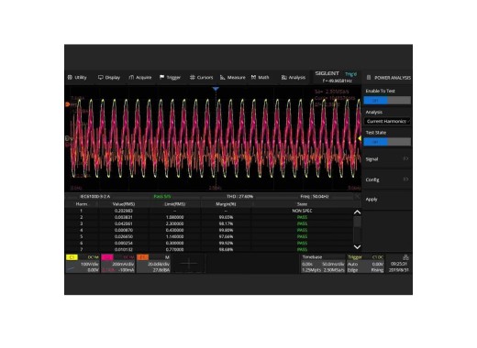Click the date and time display
Viewport: 477px width, 348px height.
(x=399, y=266)
